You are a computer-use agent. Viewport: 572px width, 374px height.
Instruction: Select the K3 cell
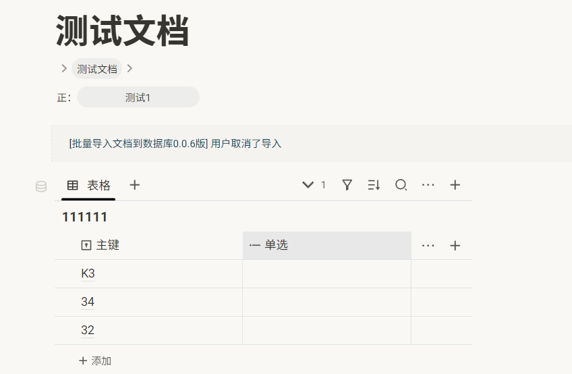point(149,273)
